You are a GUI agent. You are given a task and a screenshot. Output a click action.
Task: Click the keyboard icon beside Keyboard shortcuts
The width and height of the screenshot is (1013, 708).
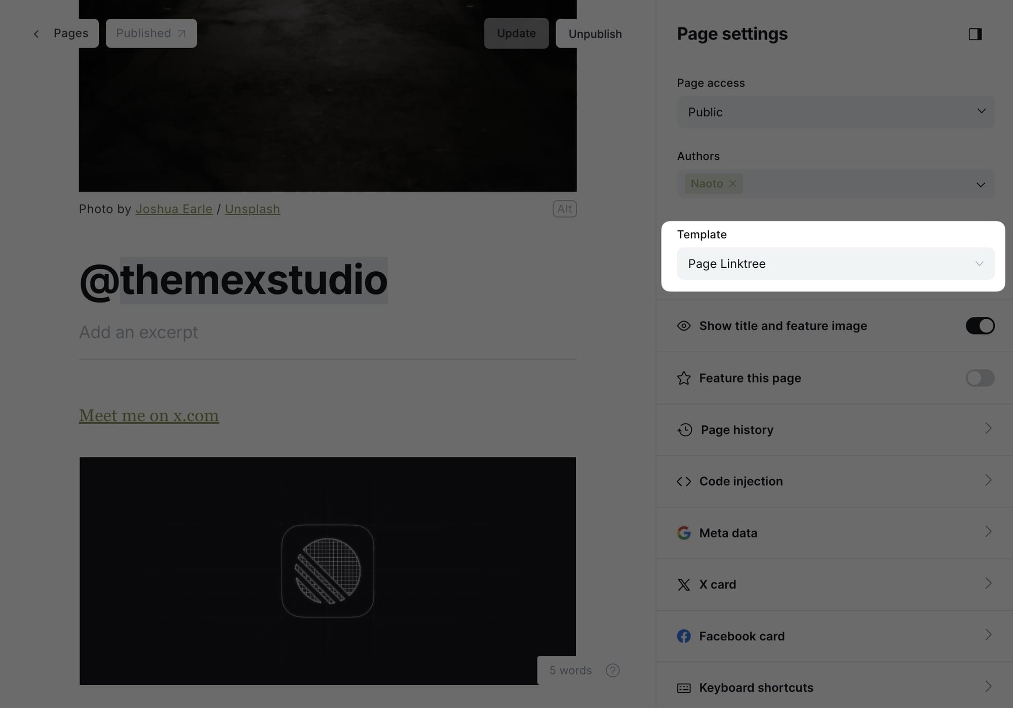click(x=684, y=688)
